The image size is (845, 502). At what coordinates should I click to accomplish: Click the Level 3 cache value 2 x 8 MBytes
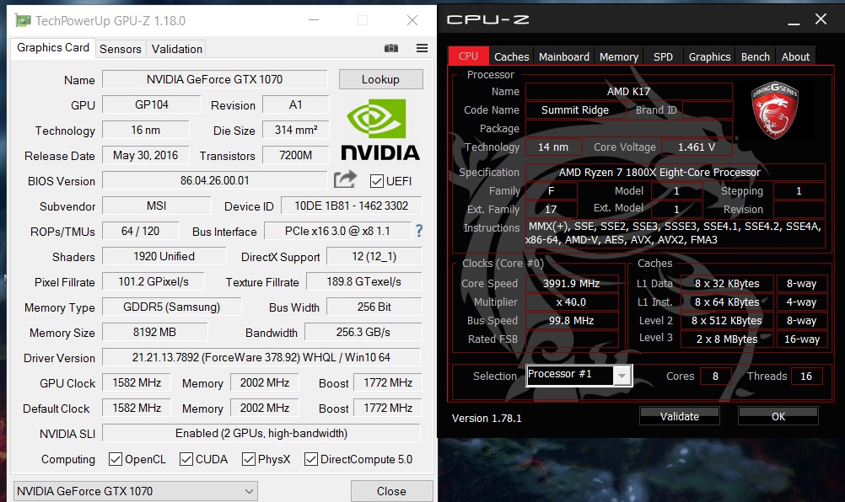point(726,339)
